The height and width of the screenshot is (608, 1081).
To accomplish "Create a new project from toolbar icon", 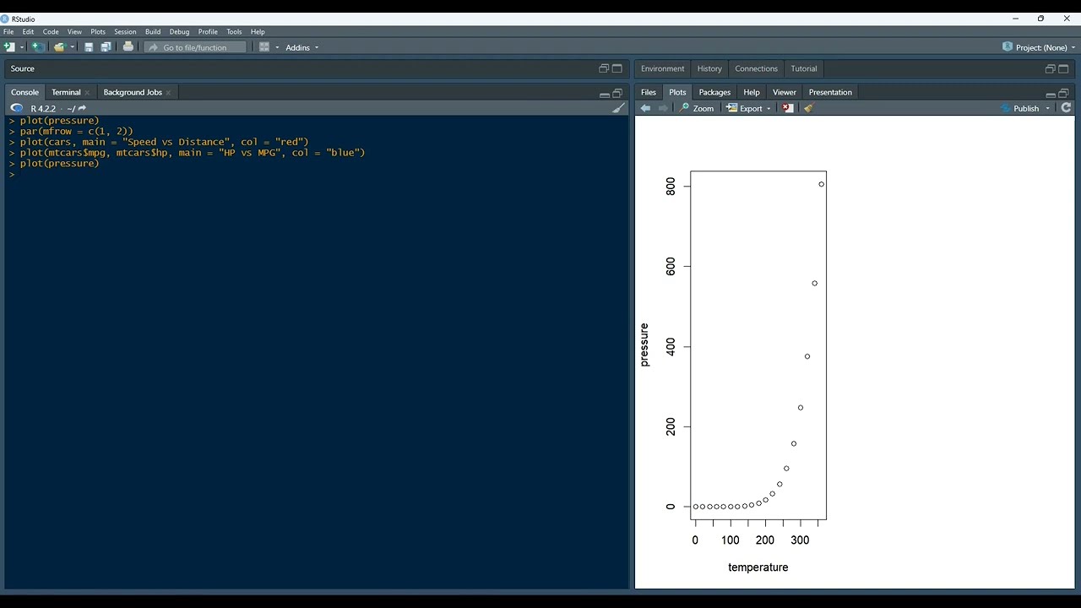I will (x=38, y=47).
